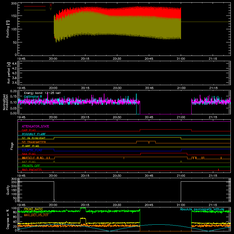This screenshot has width=234, height=234.
Task: Click the 3.6 tick on Roll period axis
Action: tap(14, 83)
